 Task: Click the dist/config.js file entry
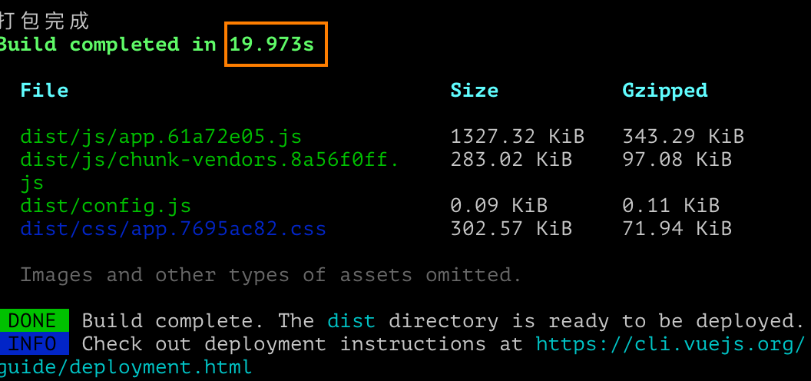point(105,206)
